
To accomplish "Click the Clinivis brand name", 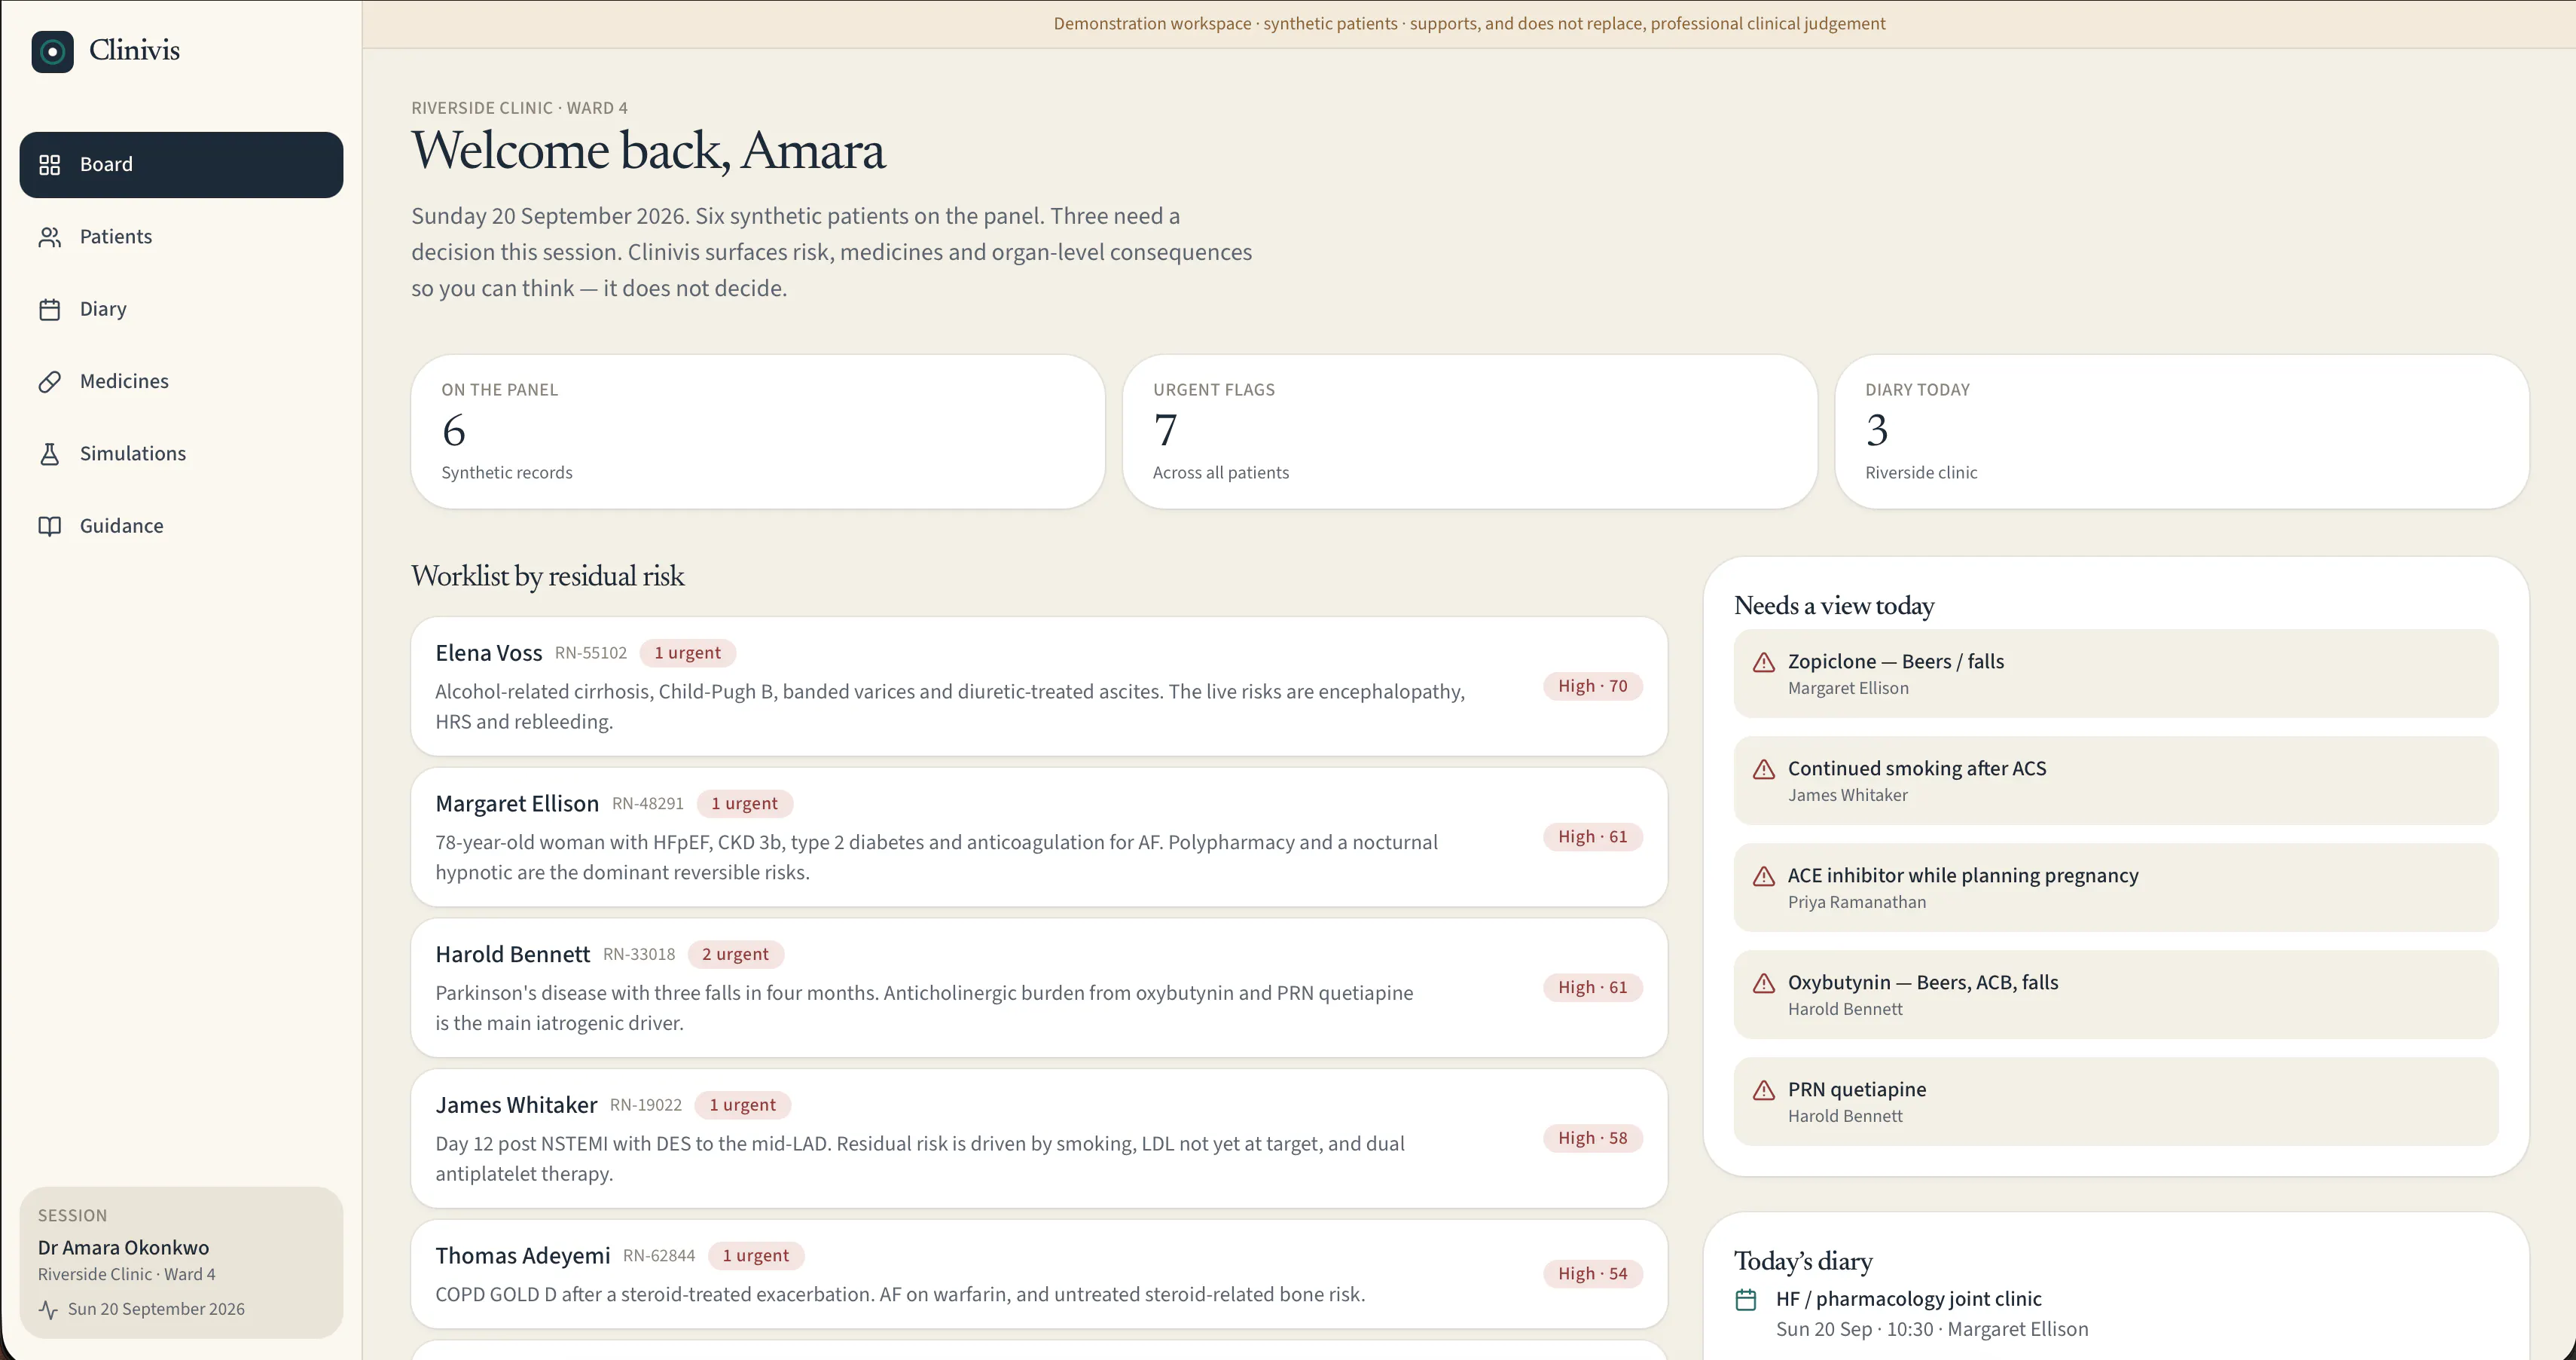I will (134, 50).
